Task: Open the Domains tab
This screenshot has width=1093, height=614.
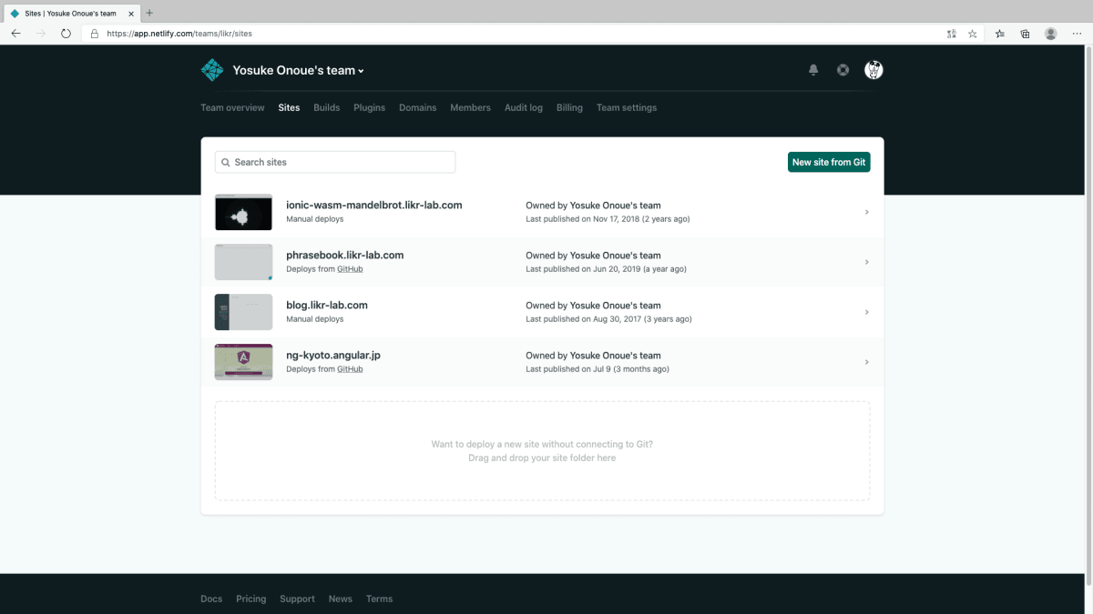Action: click(417, 107)
